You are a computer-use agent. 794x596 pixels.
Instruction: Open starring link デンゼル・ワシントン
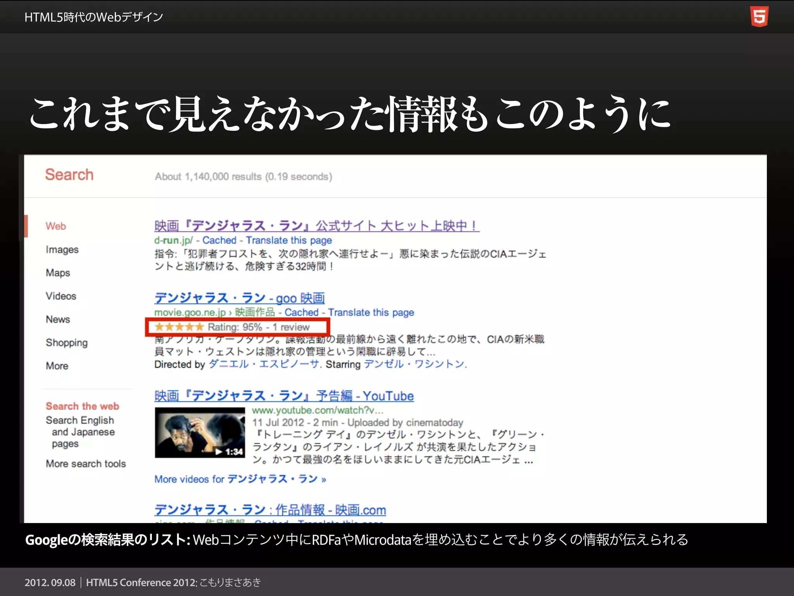(x=414, y=364)
